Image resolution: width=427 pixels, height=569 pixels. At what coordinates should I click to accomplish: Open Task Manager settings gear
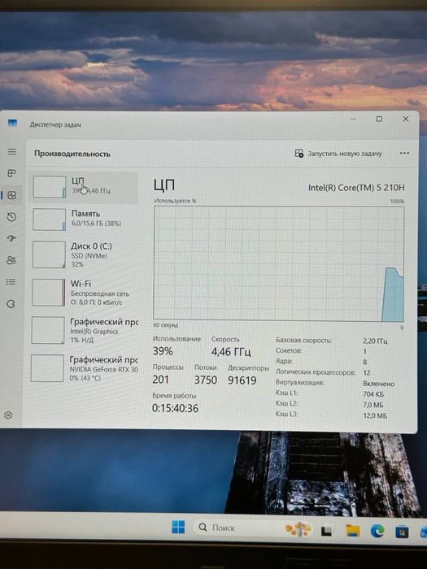point(8,415)
